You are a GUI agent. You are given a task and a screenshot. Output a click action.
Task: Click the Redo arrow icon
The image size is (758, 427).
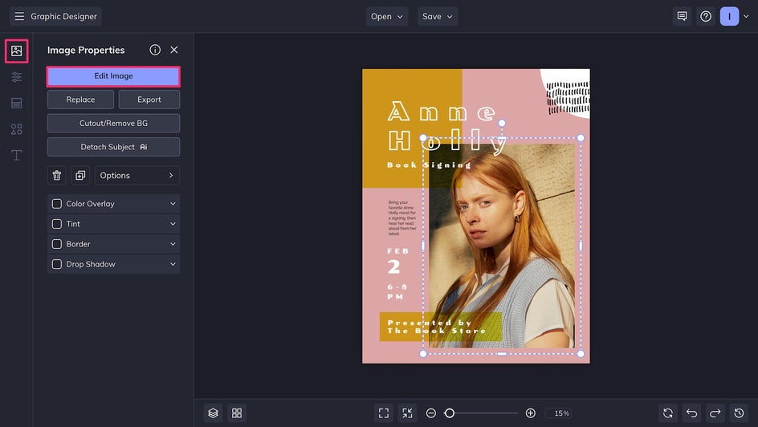(715, 413)
